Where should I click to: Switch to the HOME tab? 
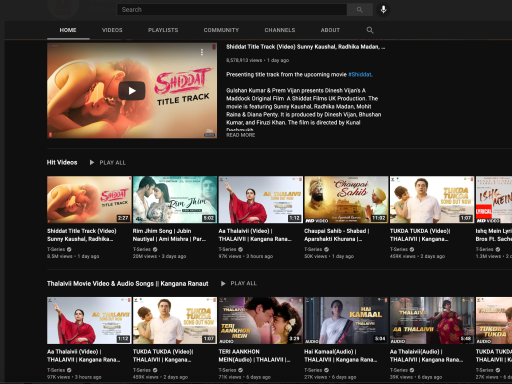point(68,30)
